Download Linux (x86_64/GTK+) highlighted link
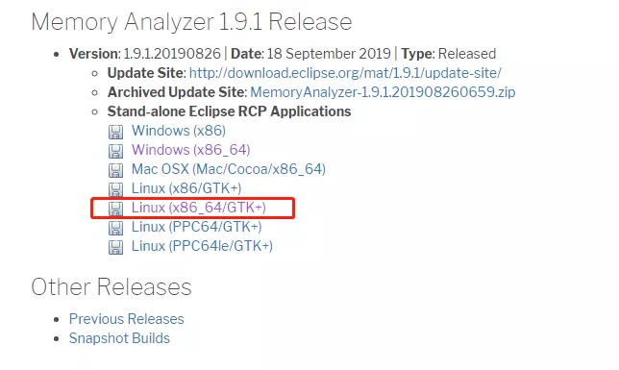 coord(199,208)
